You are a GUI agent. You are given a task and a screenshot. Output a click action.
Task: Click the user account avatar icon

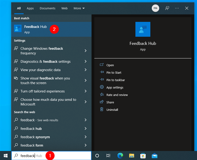pyautogui.click(x=155, y=8)
